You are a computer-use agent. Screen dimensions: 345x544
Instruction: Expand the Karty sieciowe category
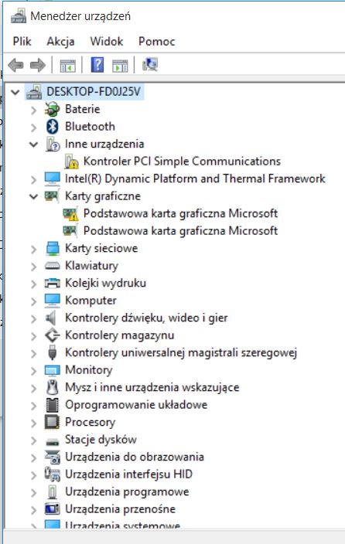tap(34, 249)
